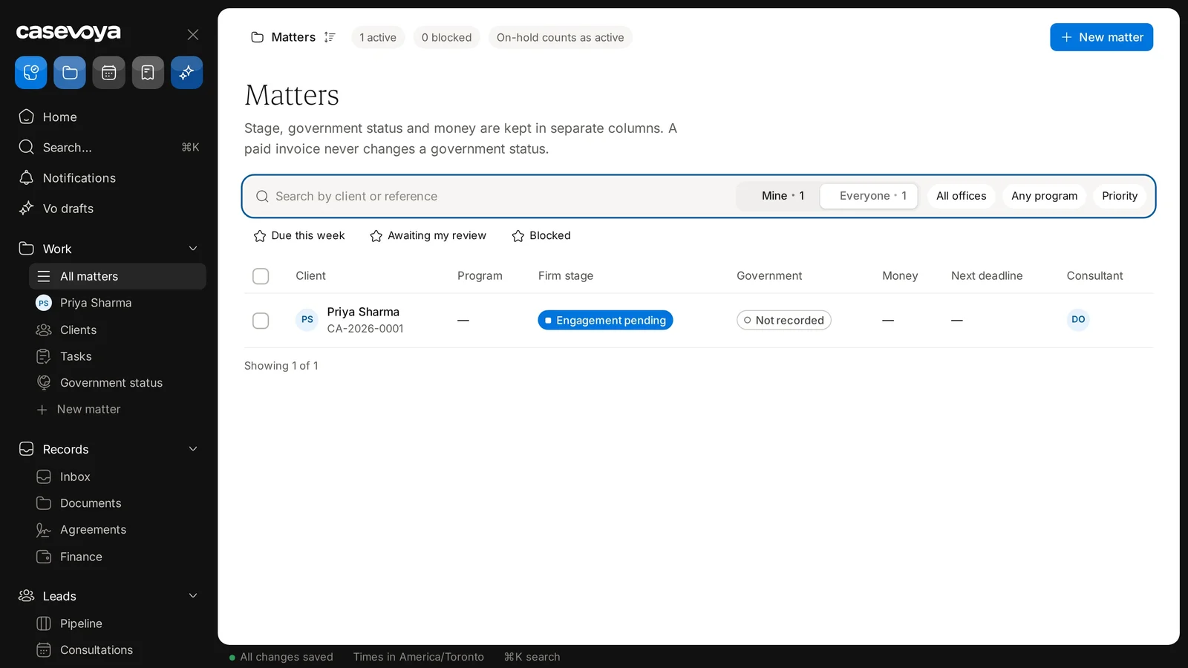Click the receipt icon in sidebar toolbar
Image resolution: width=1188 pixels, height=668 pixels.
click(x=148, y=73)
